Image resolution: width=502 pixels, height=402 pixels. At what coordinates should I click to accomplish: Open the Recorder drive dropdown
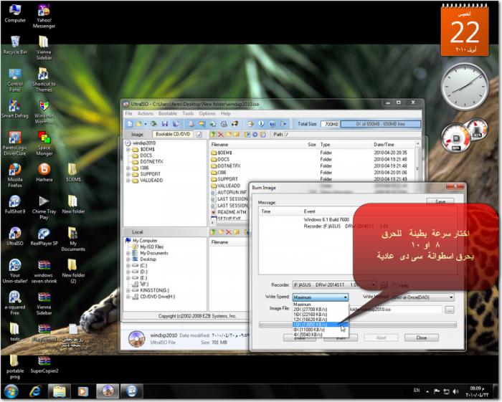(x=334, y=284)
